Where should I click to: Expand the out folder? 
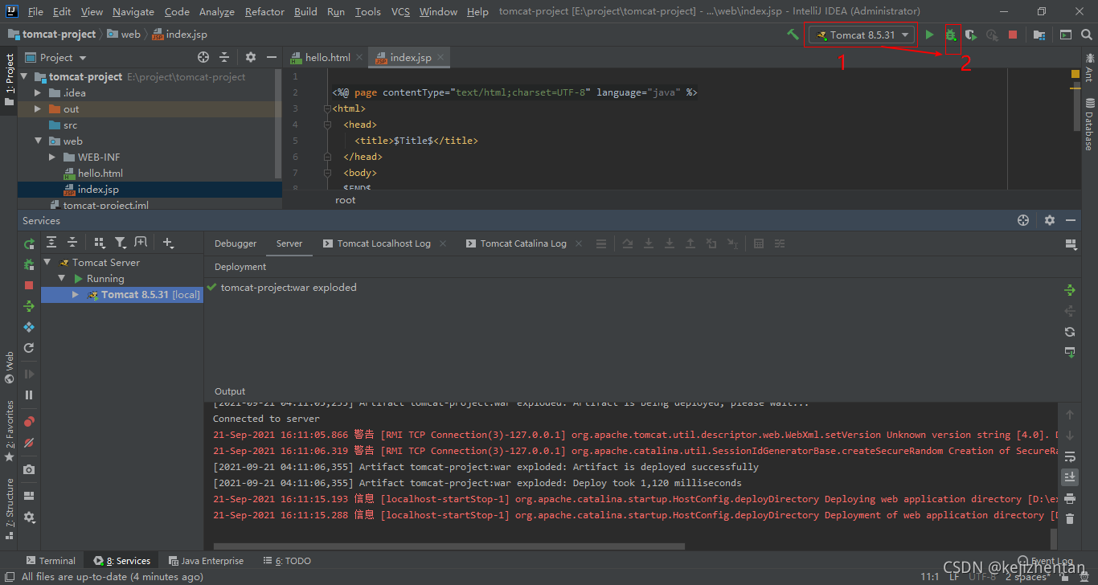[37, 108]
